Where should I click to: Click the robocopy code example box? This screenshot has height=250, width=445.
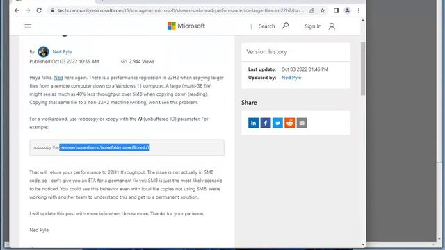pyautogui.click(x=127, y=147)
